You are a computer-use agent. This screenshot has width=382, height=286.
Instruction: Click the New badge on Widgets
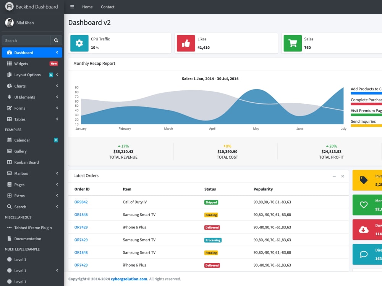pos(53,63)
